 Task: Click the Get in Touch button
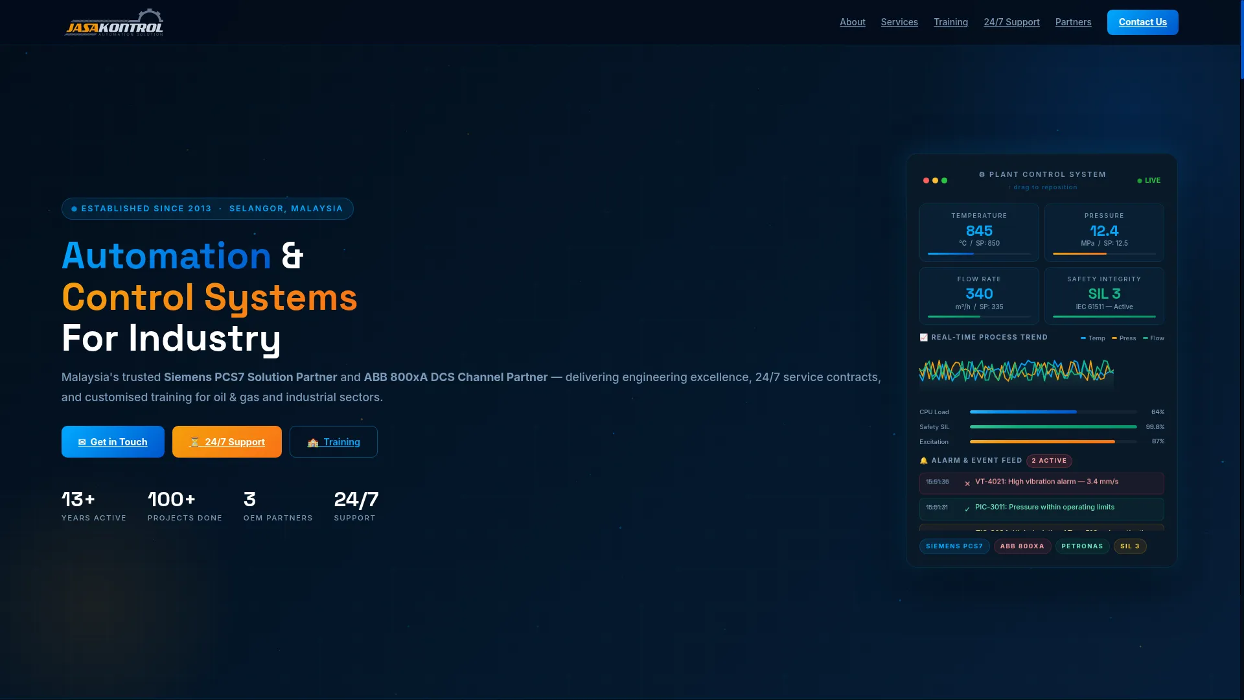pyautogui.click(x=113, y=441)
